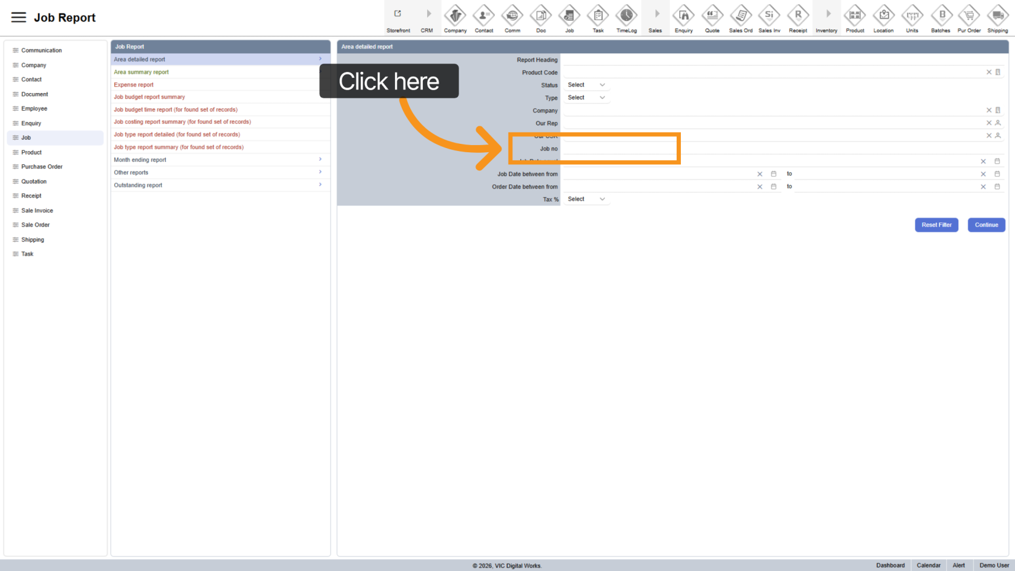1015x571 pixels.
Task: Click the Shipping truck icon
Action: coord(997,16)
